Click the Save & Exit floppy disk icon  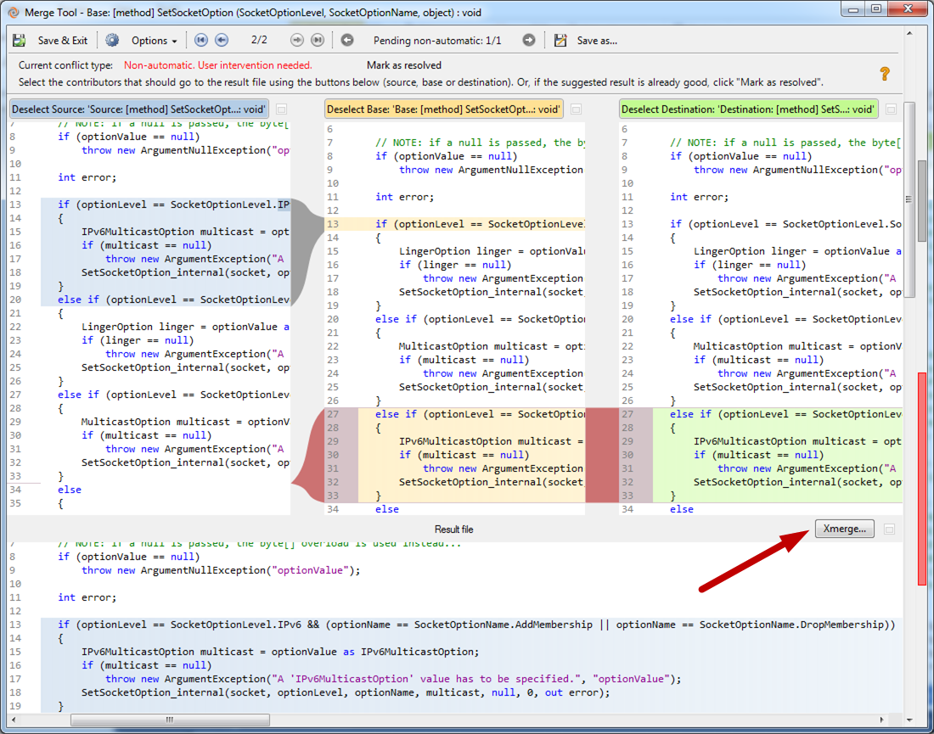coord(20,41)
